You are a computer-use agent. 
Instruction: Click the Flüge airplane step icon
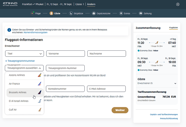pyautogui.click(x=32, y=13)
